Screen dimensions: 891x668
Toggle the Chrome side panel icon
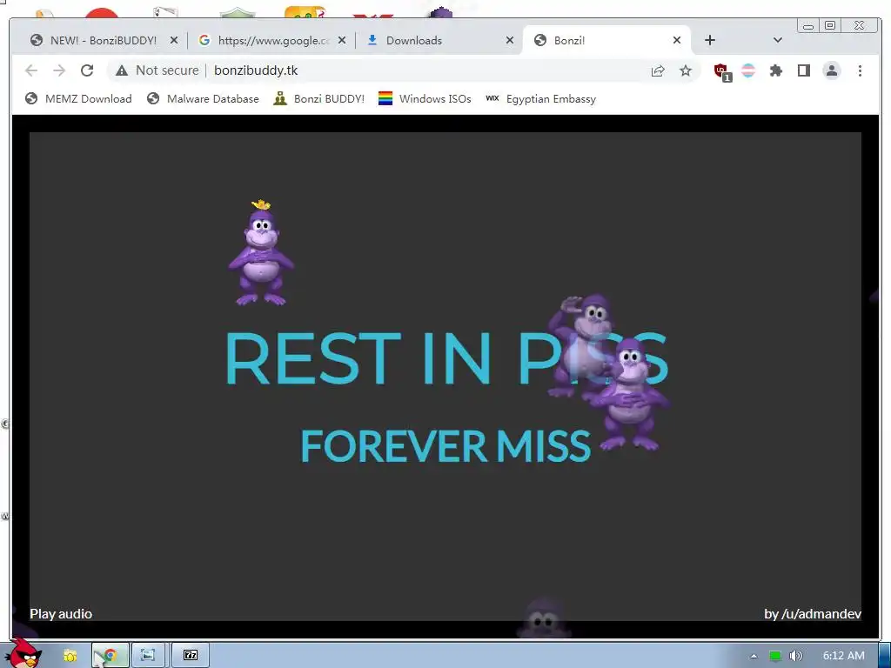(x=803, y=70)
